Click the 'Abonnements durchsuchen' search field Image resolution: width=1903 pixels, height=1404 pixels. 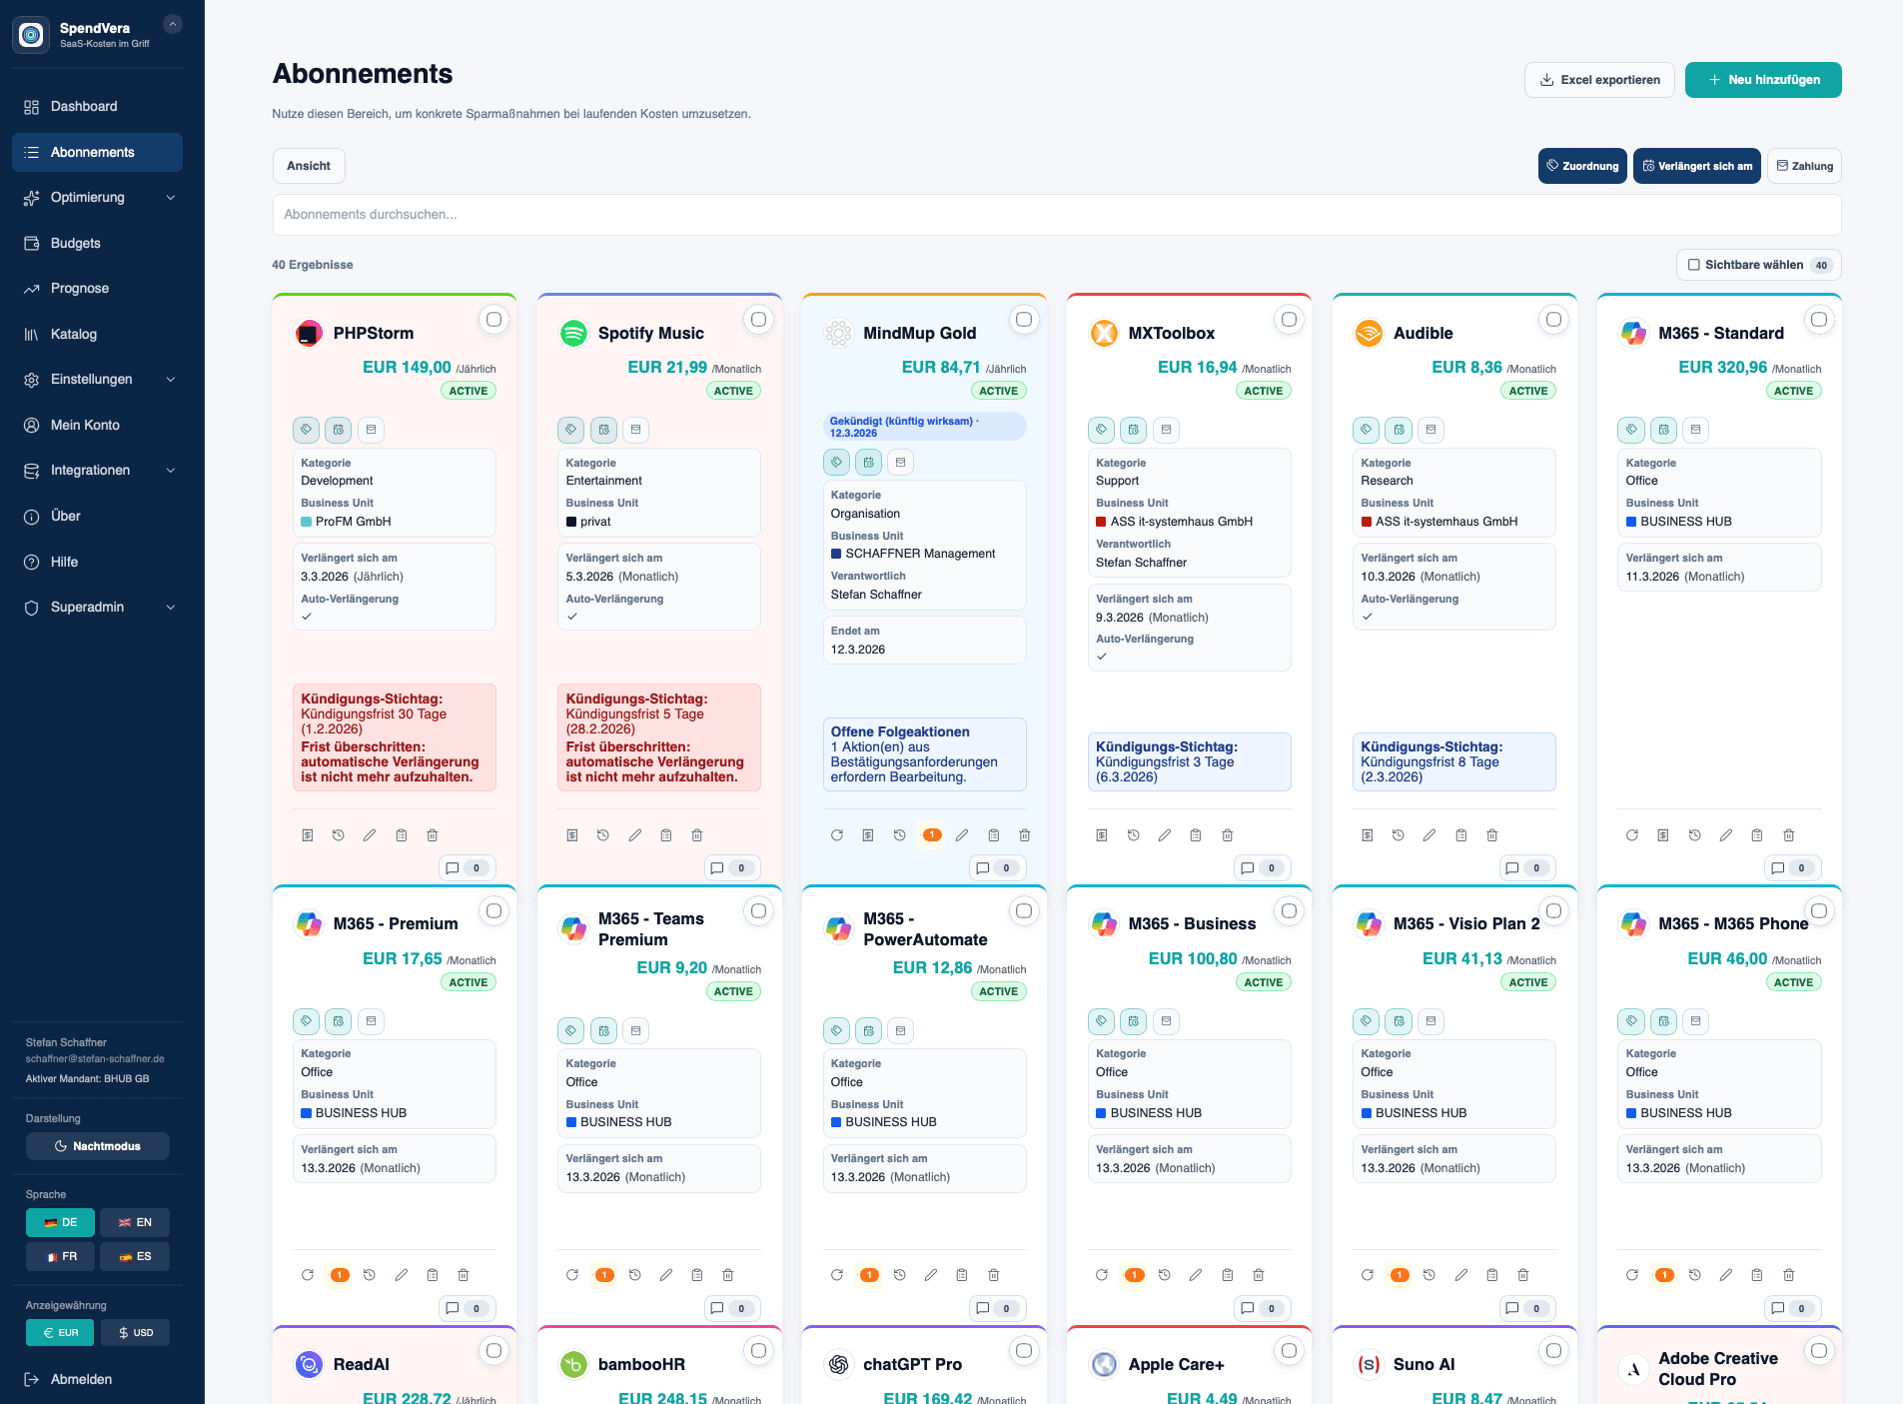tap(1056, 215)
